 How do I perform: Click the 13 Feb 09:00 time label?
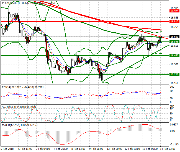click(x=150, y=149)
